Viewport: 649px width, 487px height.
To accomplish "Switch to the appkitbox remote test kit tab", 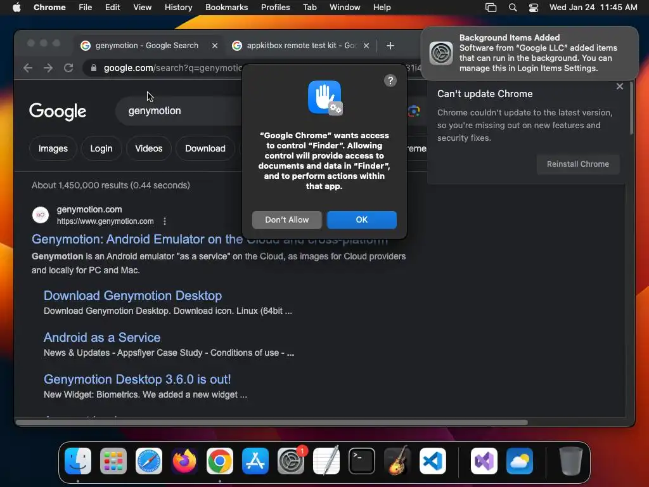I will click(x=300, y=46).
